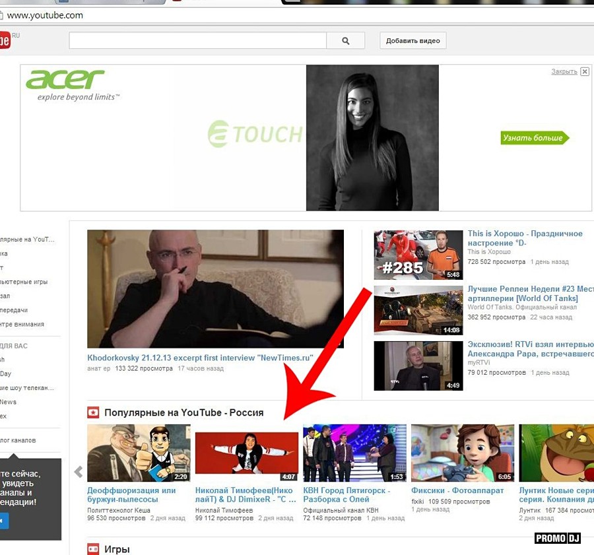Click the Добавить видео button

[413, 40]
